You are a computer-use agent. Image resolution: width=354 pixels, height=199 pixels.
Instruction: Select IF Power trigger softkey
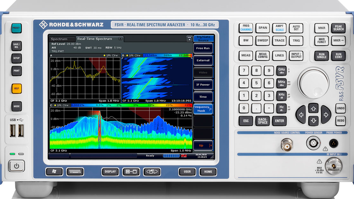203,85
